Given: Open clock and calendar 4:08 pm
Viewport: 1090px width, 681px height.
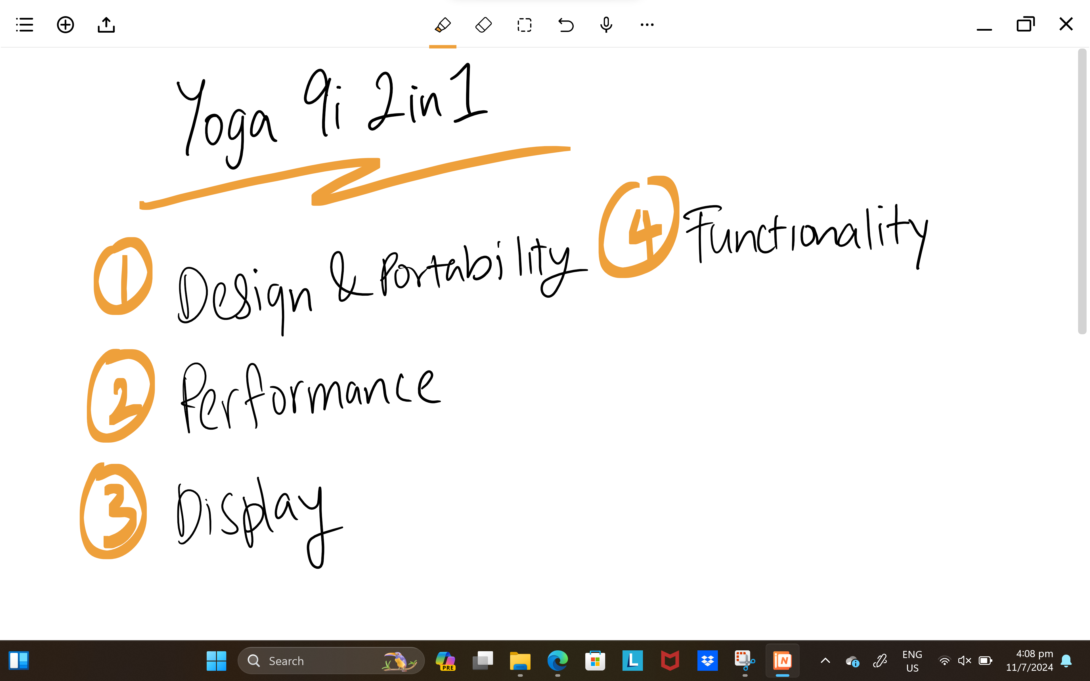Looking at the screenshot, I should (1030, 661).
